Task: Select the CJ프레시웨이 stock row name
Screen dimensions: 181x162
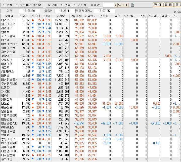Action: [9, 143]
